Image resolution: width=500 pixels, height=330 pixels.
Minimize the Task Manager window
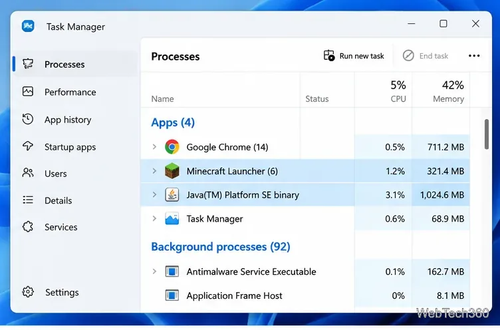[412, 23]
